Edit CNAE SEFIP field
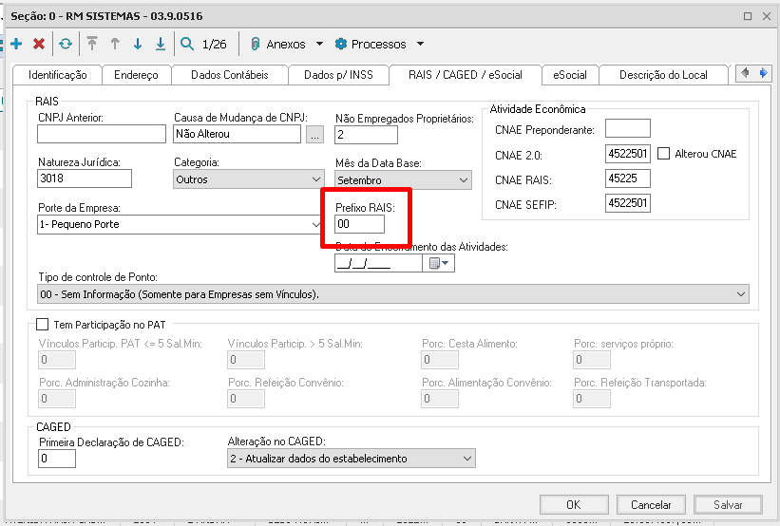 click(628, 203)
